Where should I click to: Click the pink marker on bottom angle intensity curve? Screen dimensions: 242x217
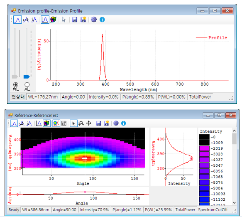(x=85, y=192)
